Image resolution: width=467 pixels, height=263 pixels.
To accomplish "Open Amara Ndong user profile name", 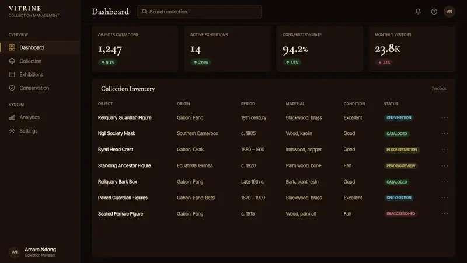I will point(40,250).
